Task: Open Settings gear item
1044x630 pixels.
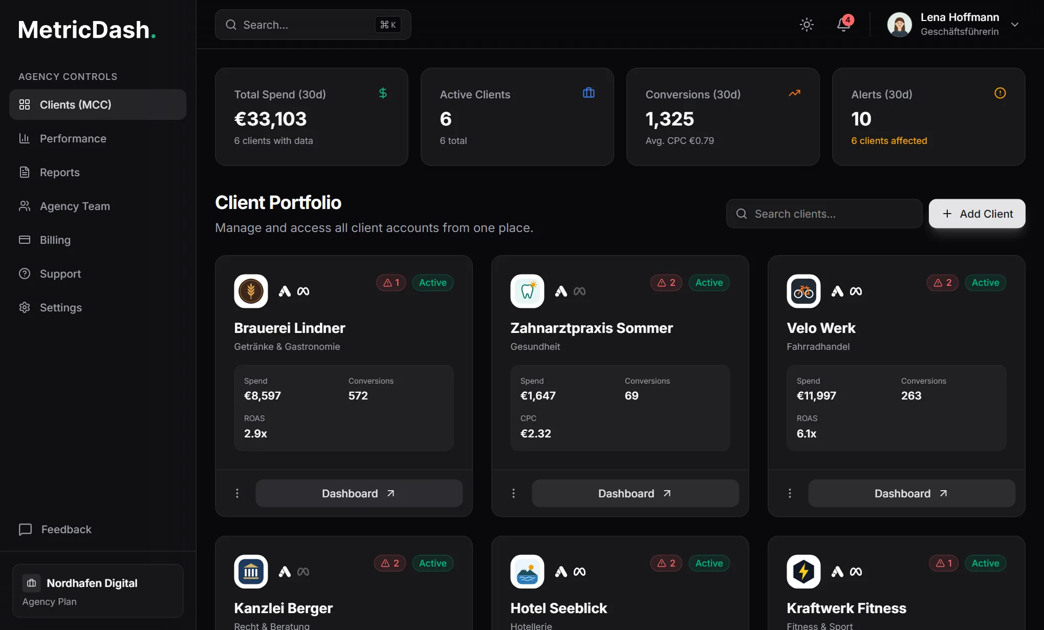Action: (x=98, y=307)
